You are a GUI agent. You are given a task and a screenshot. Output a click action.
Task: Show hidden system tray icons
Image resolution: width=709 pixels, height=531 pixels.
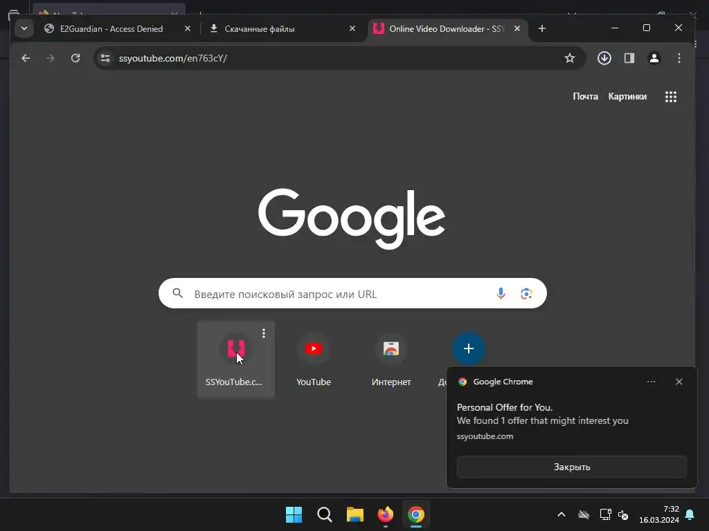pyautogui.click(x=561, y=514)
